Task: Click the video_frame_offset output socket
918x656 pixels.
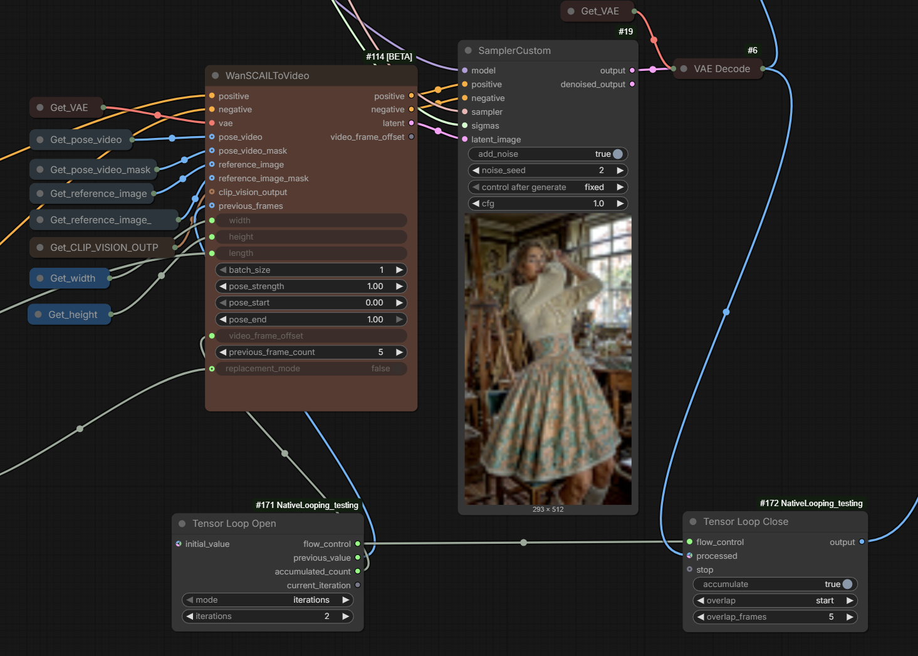Action: click(x=411, y=137)
